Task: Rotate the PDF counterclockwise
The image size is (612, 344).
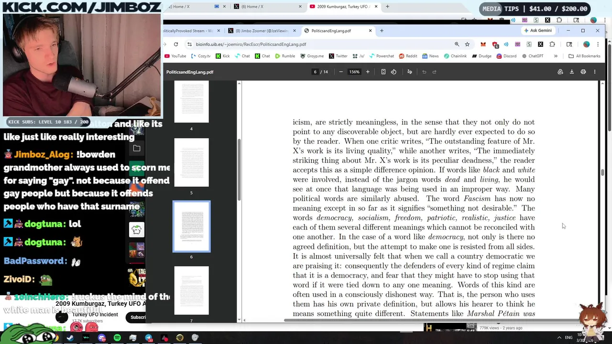Action: tap(393, 72)
